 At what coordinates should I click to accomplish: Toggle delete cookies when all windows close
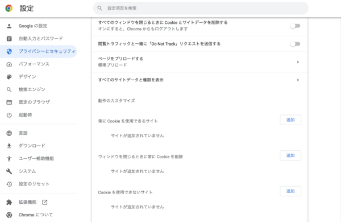295,26
